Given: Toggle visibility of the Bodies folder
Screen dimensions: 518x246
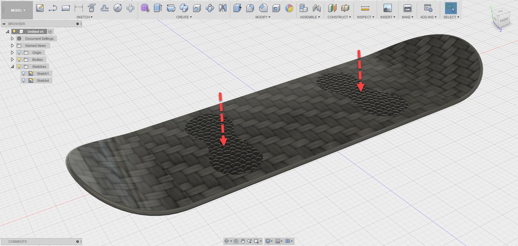Looking at the screenshot, I should [x=19, y=59].
